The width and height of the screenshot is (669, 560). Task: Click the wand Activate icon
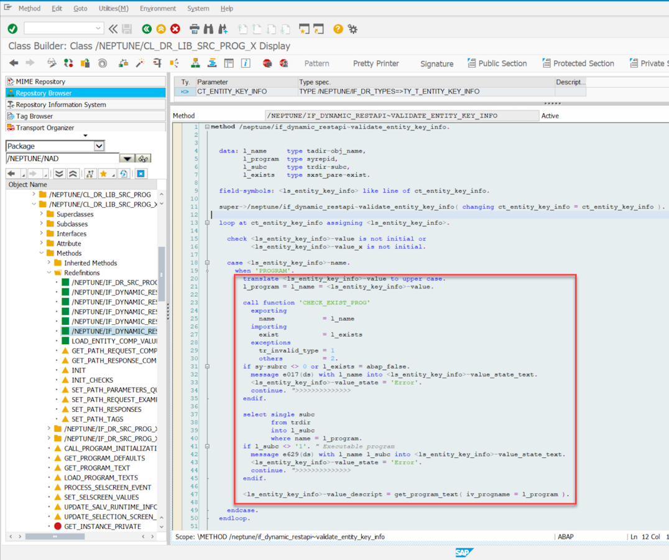pos(140,63)
